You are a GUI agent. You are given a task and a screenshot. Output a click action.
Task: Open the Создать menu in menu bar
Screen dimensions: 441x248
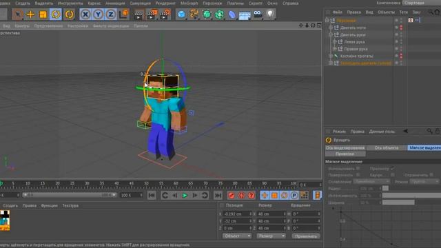coord(23,3)
